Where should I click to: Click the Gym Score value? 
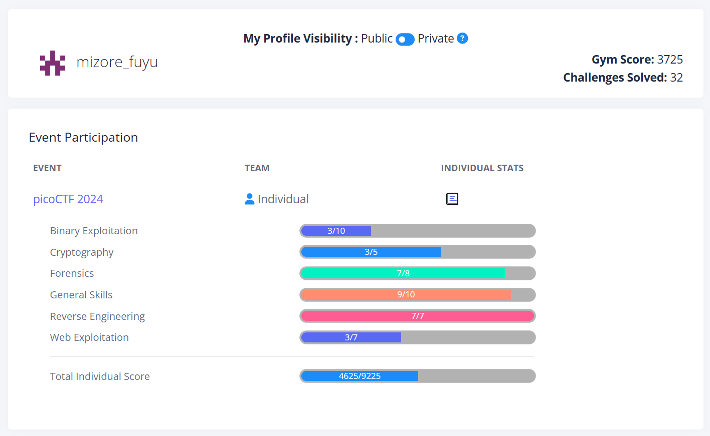pyautogui.click(x=670, y=60)
